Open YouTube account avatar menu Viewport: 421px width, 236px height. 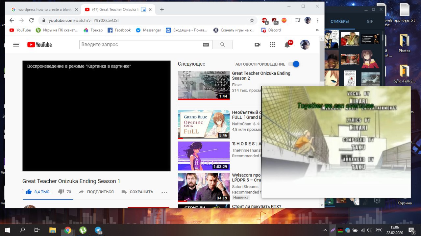click(x=305, y=45)
